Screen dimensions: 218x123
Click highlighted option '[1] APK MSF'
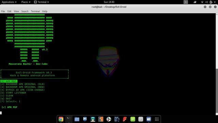9,81
